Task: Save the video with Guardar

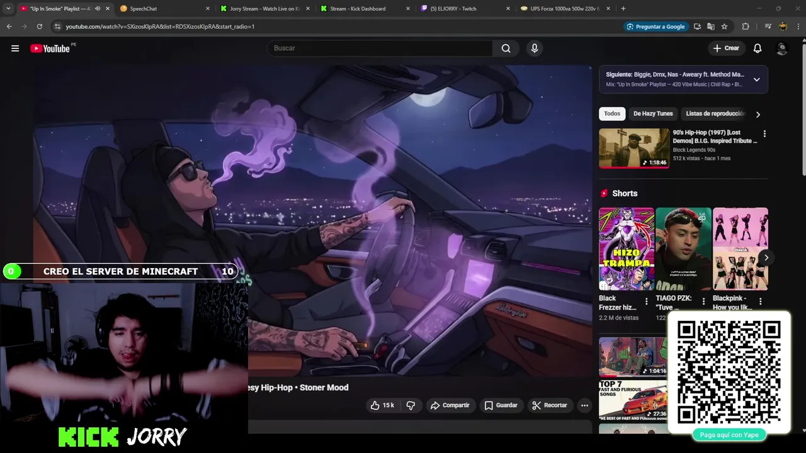Action: (x=501, y=405)
